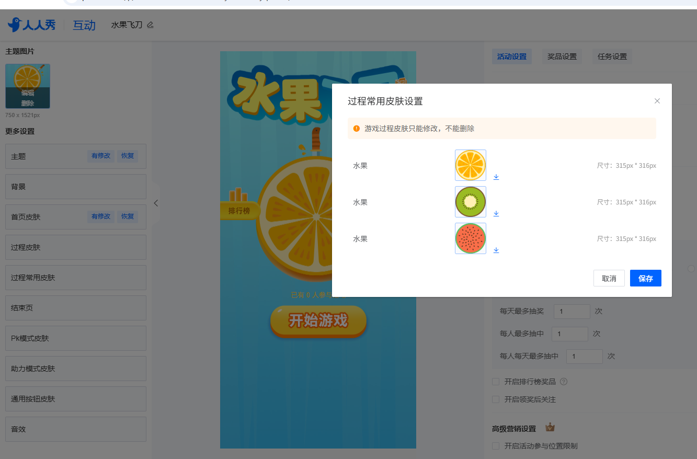Viewport: 697px width, 459px height.
Task: Click the 每天最多抽奖 number input field
Action: 572,311
